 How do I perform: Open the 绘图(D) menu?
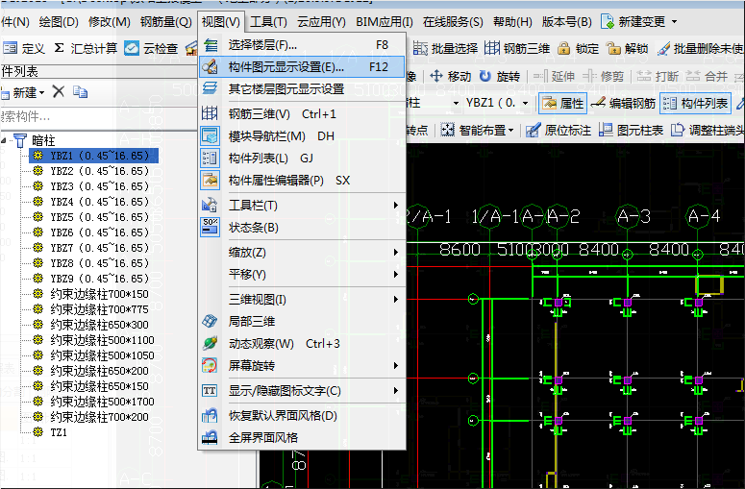point(59,22)
